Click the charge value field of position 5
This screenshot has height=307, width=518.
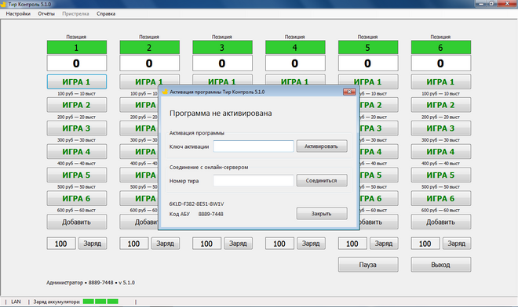[352, 244]
